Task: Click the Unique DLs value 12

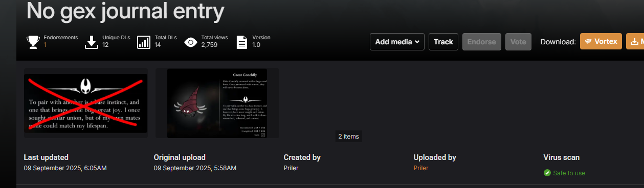Action: [105, 45]
